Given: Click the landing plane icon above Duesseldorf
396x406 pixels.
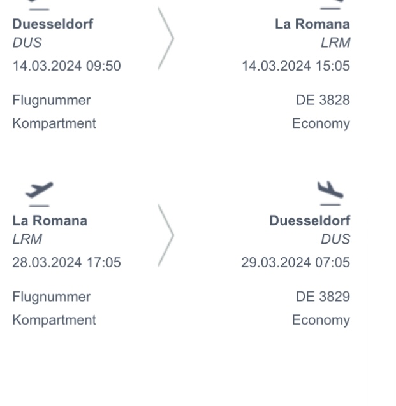Looking at the screenshot, I should tap(330, 190).
